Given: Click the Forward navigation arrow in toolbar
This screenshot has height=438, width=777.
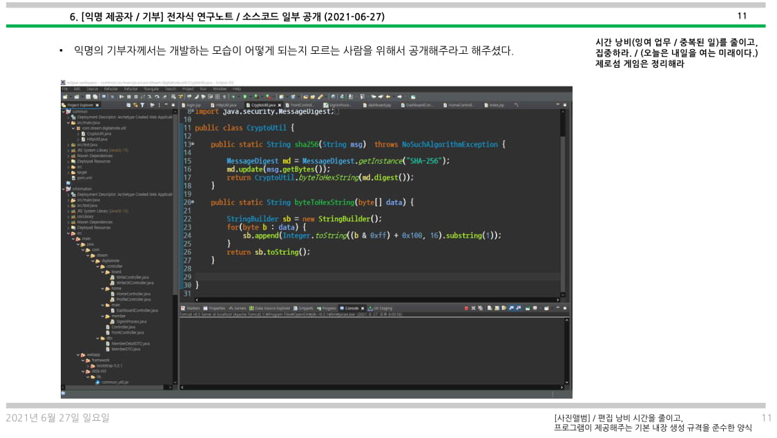Looking at the screenshot, I should pos(399,97).
